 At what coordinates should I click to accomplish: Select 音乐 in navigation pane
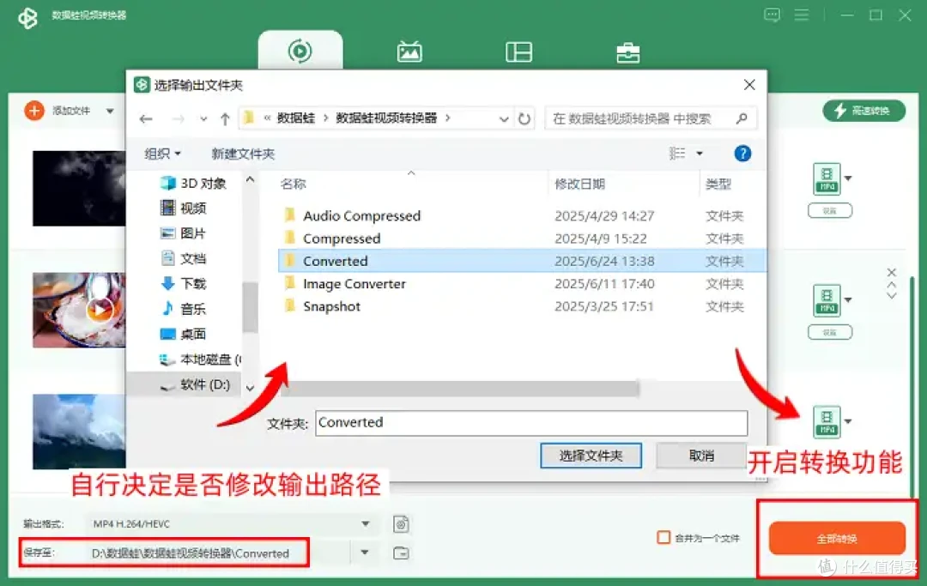click(x=184, y=308)
